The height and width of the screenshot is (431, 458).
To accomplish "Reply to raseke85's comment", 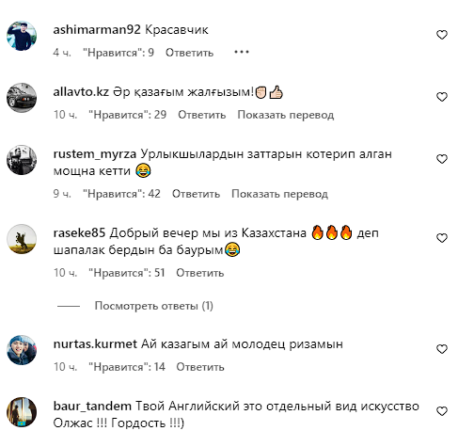I will pyautogui.click(x=200, y=273).
